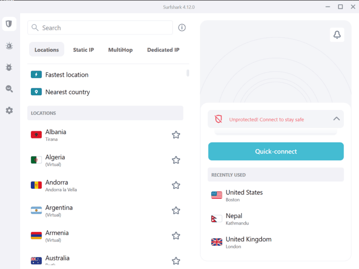Open the Alert siren icon in sidebar
This screenshot has width=359, height=269.
pyautogui.click(x=9, y=46)
